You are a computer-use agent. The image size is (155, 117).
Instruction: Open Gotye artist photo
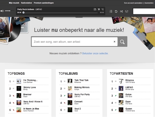121,96
